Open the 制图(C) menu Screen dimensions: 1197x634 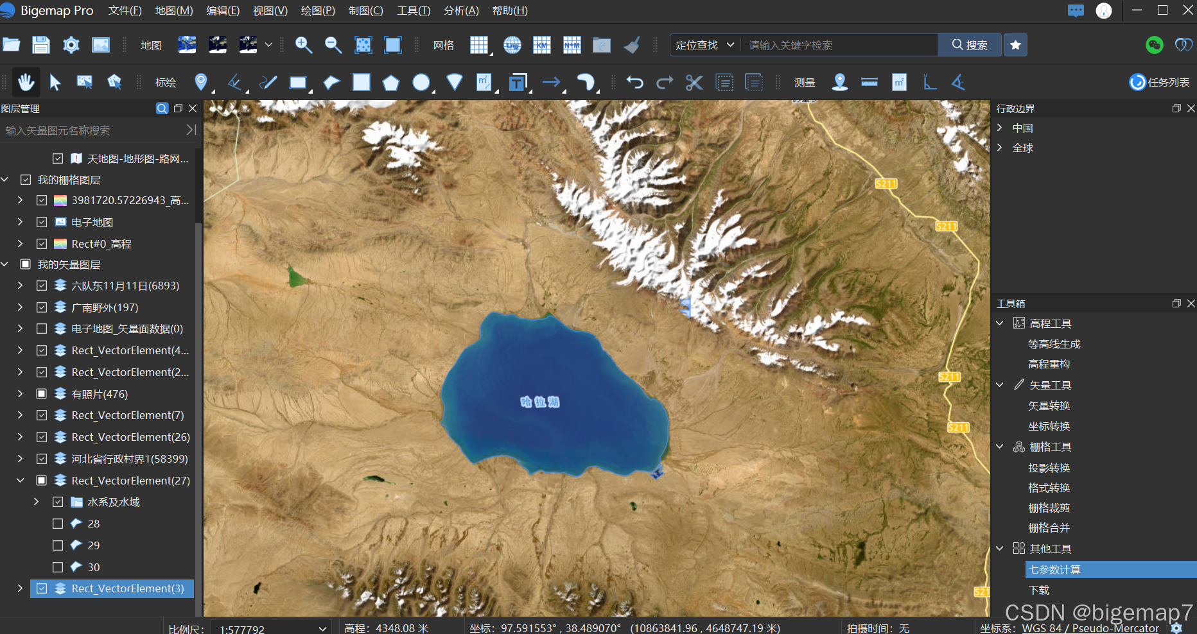pos(366,11)
